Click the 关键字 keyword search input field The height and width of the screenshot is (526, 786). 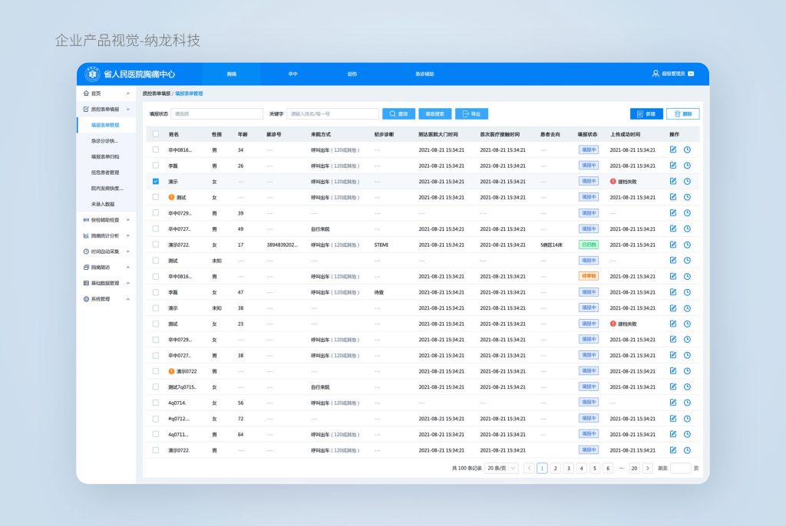(x=332, y=113)
